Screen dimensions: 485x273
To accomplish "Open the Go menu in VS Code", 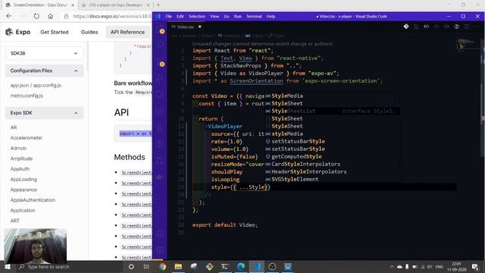I will (x=227, y=17).
